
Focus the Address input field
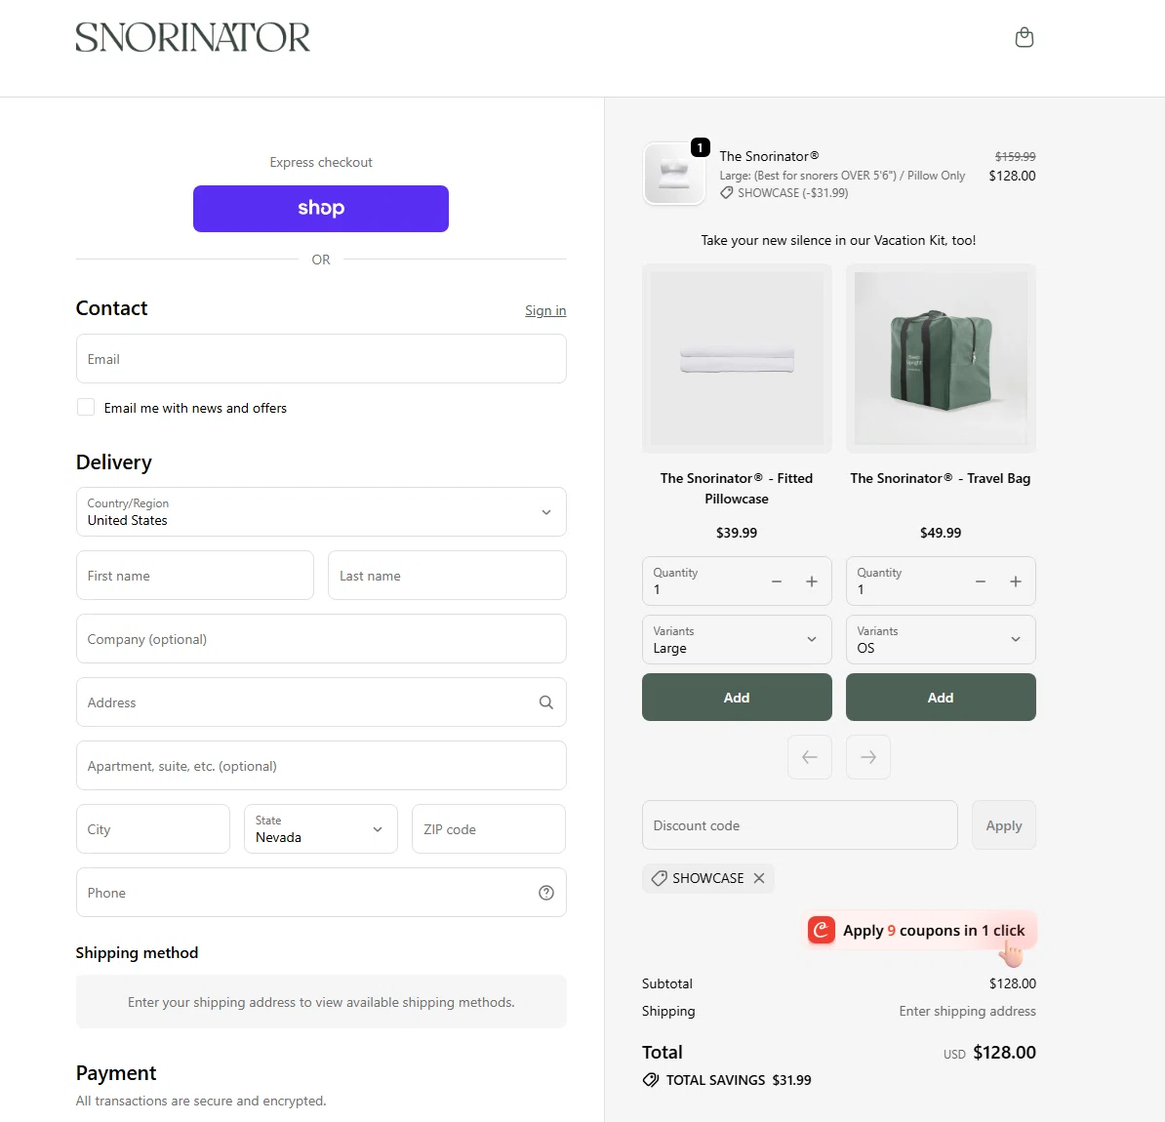[x=321, y=702]
